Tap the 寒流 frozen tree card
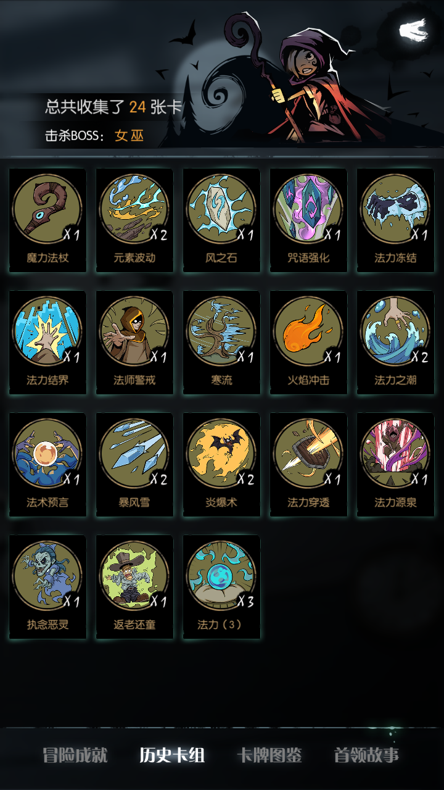The height and width of the screenshot is (790, 444). point(221,343)
